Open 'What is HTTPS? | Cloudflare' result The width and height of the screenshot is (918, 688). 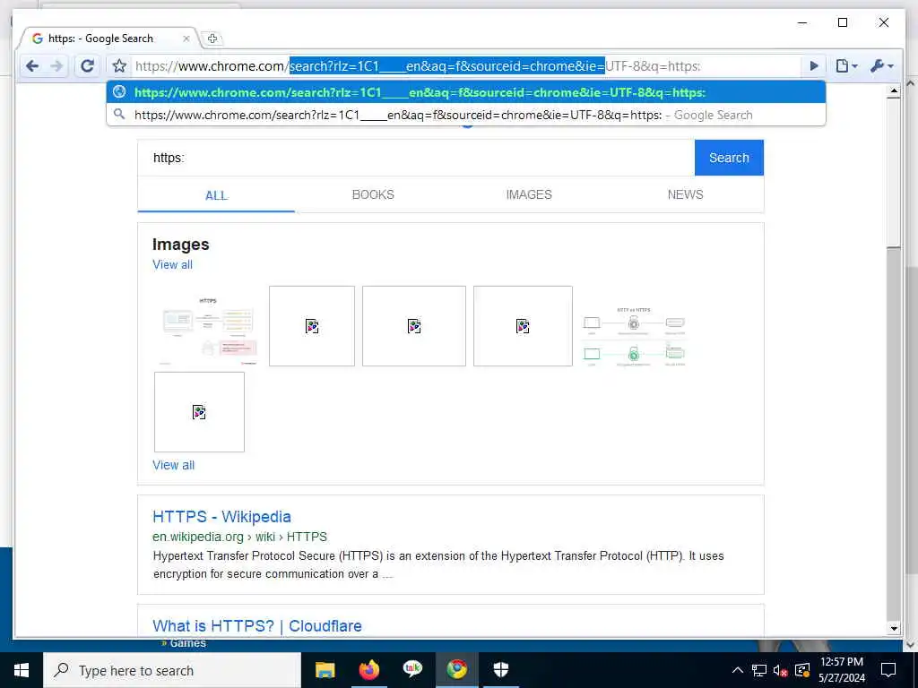257,626
